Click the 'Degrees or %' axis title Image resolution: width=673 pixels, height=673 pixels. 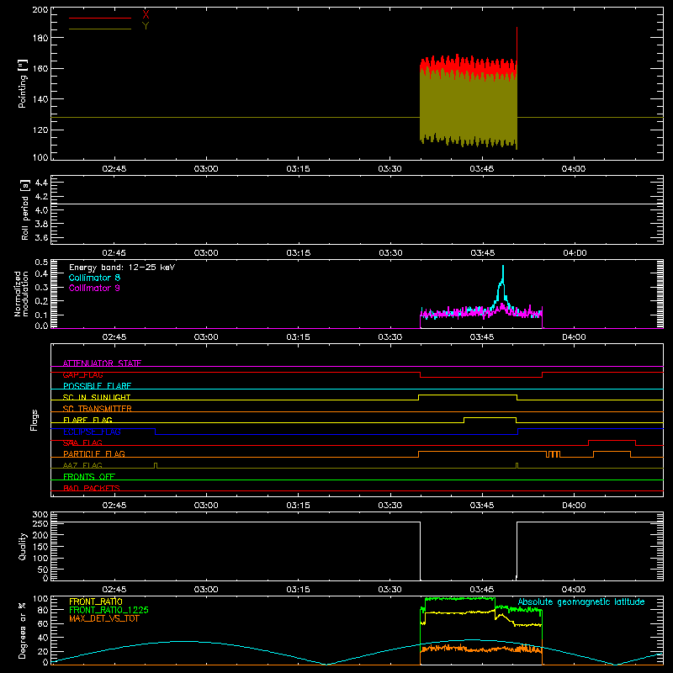click(23, 630)
